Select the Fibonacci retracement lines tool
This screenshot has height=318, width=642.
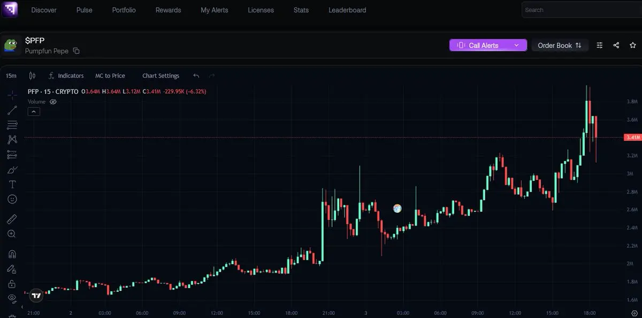pos(12,125)
